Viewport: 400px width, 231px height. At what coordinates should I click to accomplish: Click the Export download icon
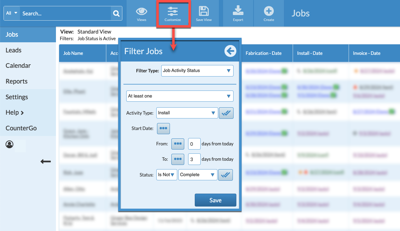coord(238,11)
